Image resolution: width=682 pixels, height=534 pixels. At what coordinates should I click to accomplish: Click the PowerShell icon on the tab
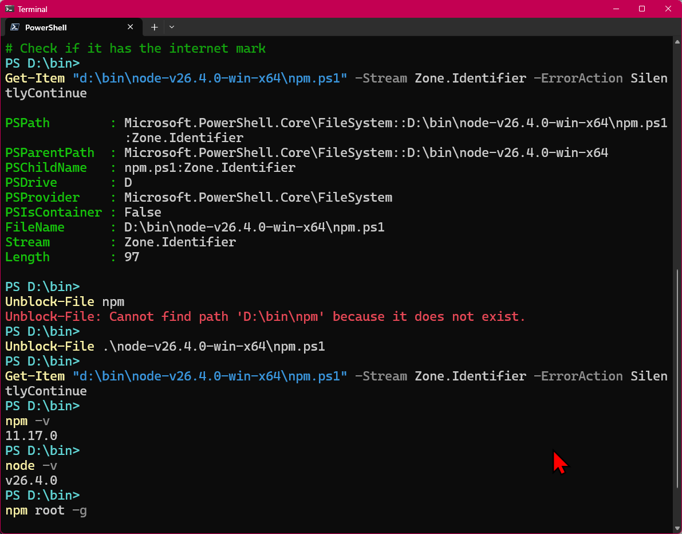[14, 27]
